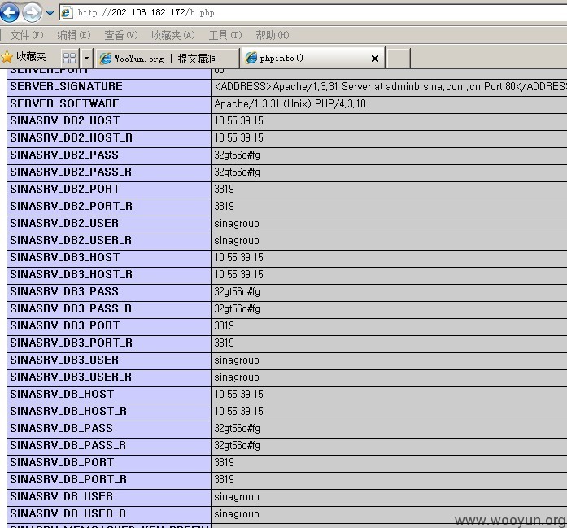This screenshot has height=528, width=567.
Task: Click the SINASRV_DB3_HOST label
Action: pos(65,257)
